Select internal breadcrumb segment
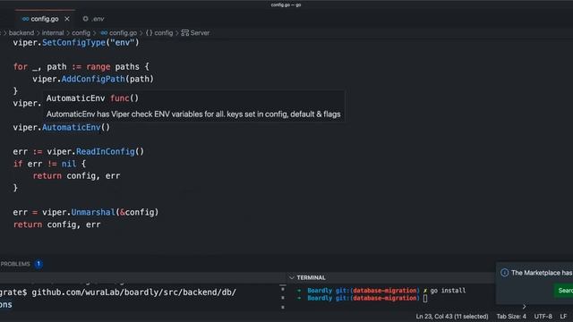Viewport: 573px width, 322px height. click(x=53, y=33)
